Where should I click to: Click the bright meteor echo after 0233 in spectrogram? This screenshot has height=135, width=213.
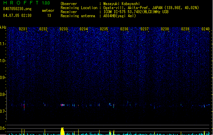tap(63, 105)
